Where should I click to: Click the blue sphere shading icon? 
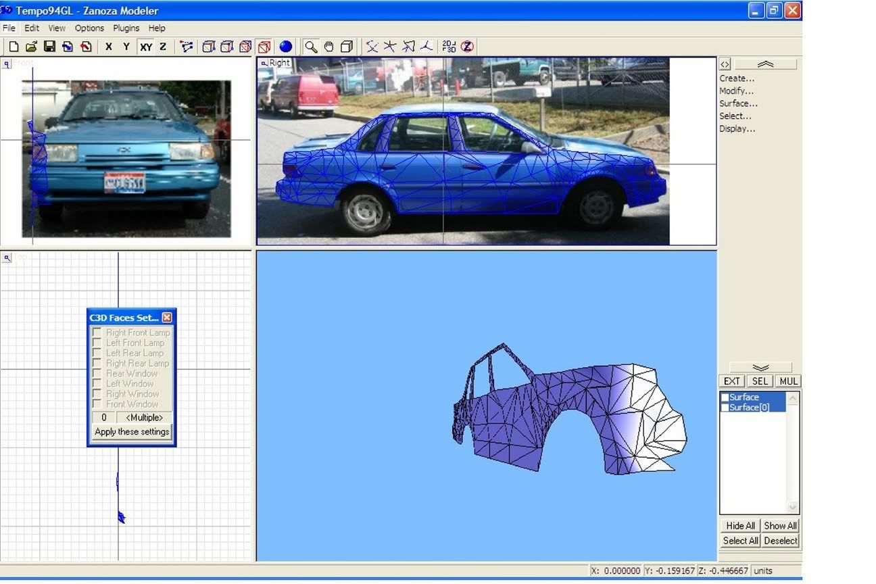(x=285, y=47)
